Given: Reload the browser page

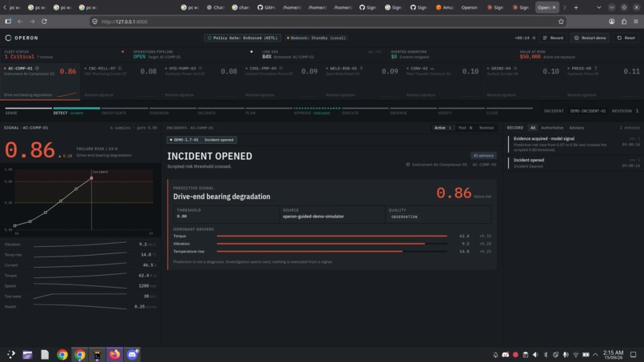Looking at the screenshot, I should pyautogui.click(x=44, y=22).
